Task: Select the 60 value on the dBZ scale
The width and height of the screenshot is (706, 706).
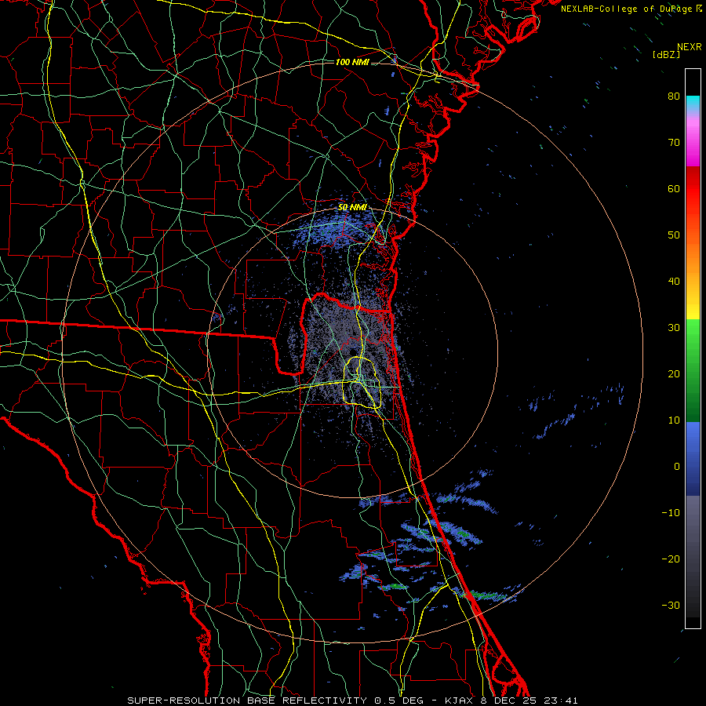Action: point(674,188)
